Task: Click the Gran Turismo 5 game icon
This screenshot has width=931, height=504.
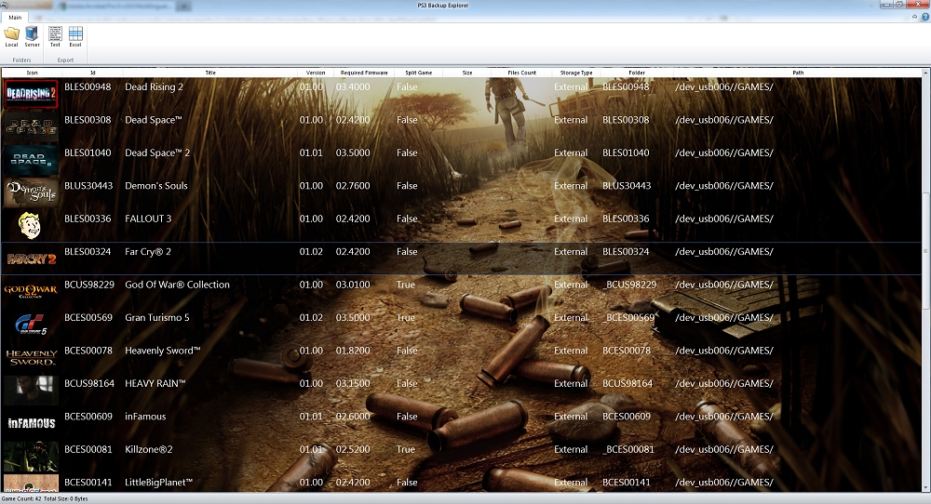Action: tap(32, 325)
